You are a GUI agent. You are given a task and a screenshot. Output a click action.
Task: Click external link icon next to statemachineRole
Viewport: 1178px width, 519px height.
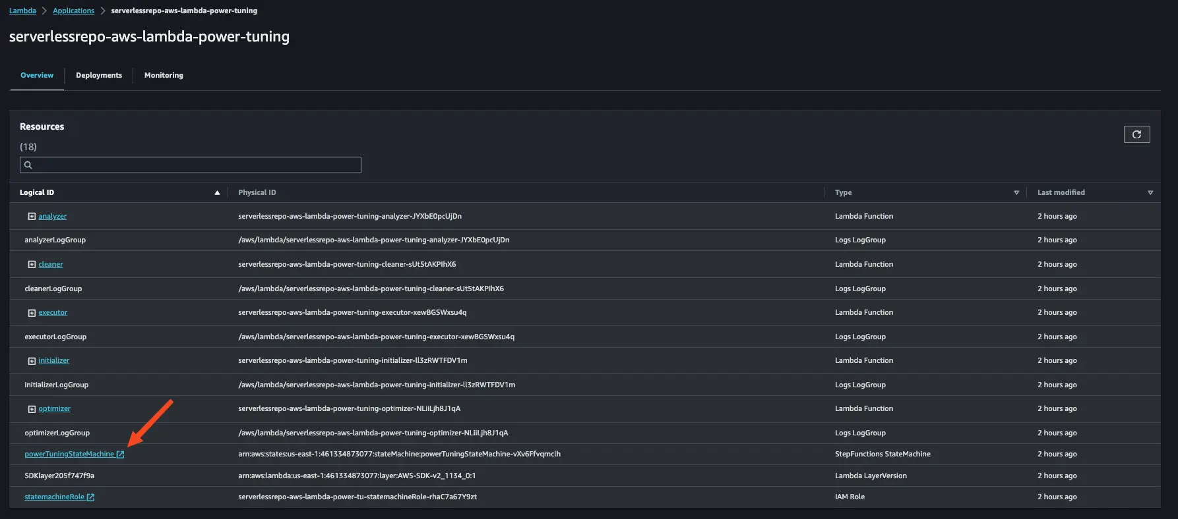[90, 497]
